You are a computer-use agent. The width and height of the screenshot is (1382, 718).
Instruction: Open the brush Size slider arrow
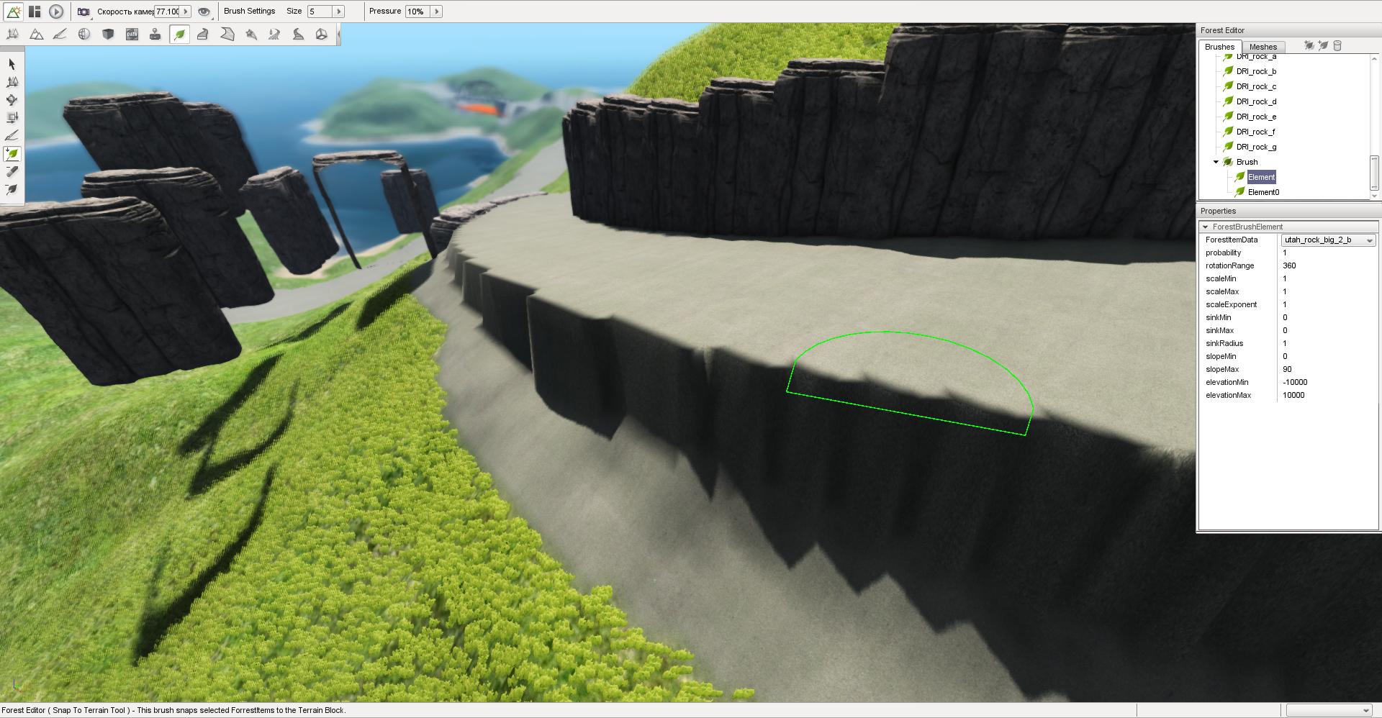[x=338, y=12]
